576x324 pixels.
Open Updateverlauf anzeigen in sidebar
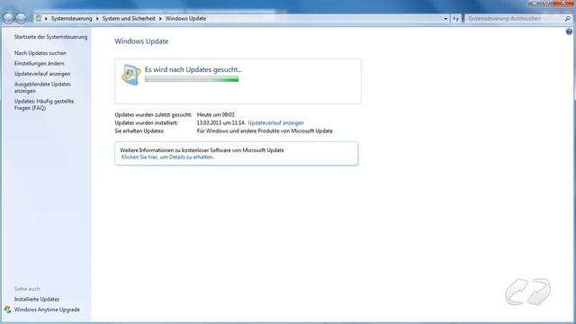pos(42,74)
